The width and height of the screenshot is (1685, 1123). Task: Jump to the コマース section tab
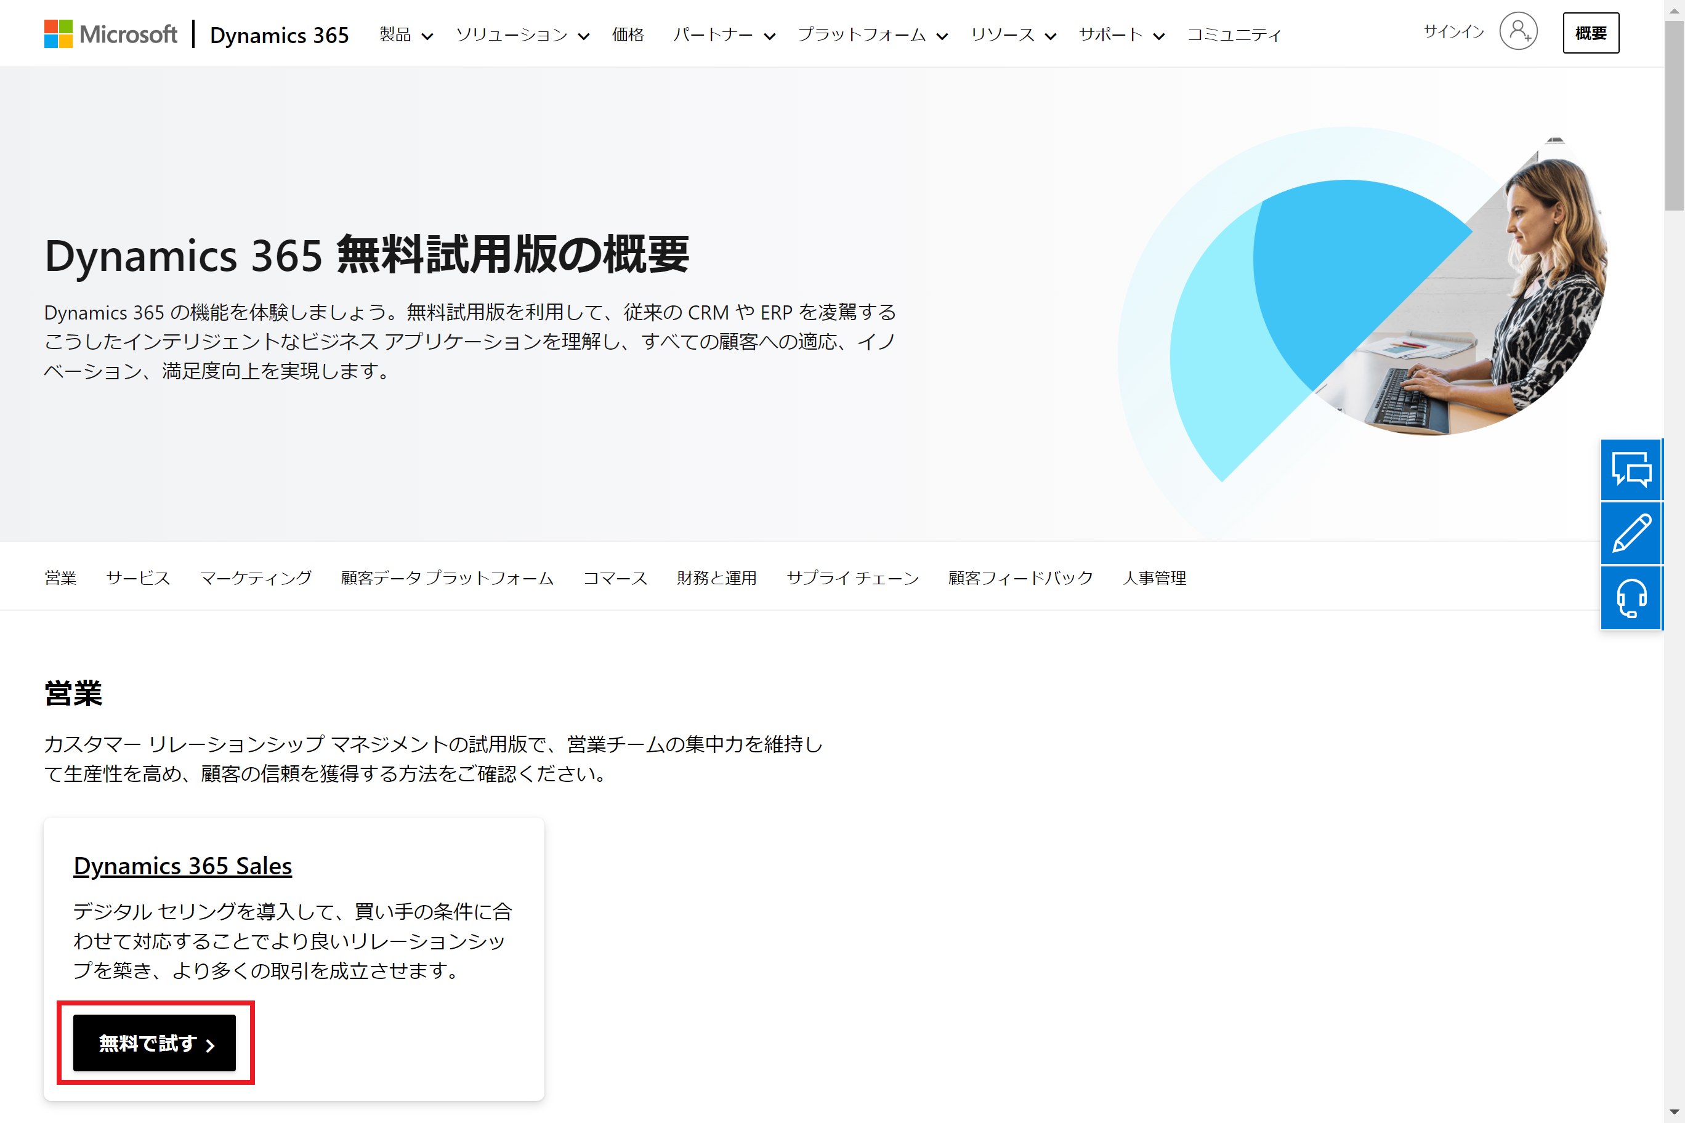615,578
